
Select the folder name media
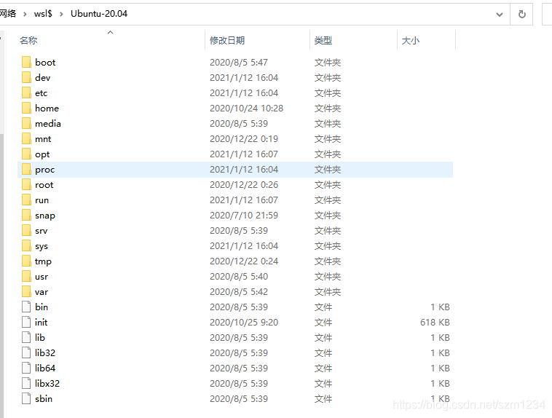(x=48, y=124)
